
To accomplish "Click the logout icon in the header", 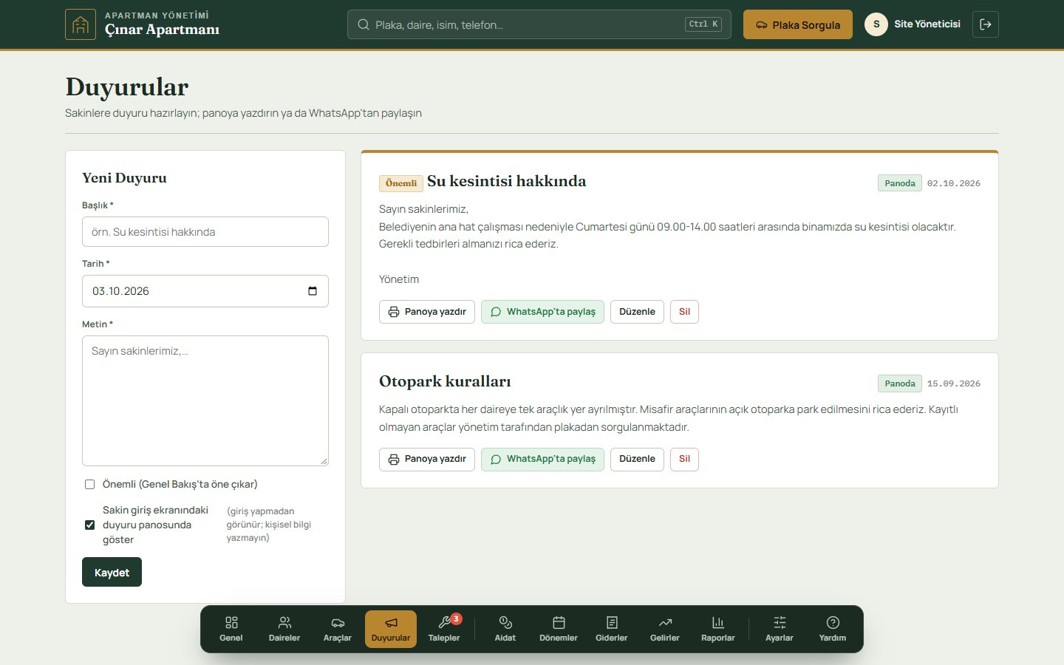I will coord(986,24).
